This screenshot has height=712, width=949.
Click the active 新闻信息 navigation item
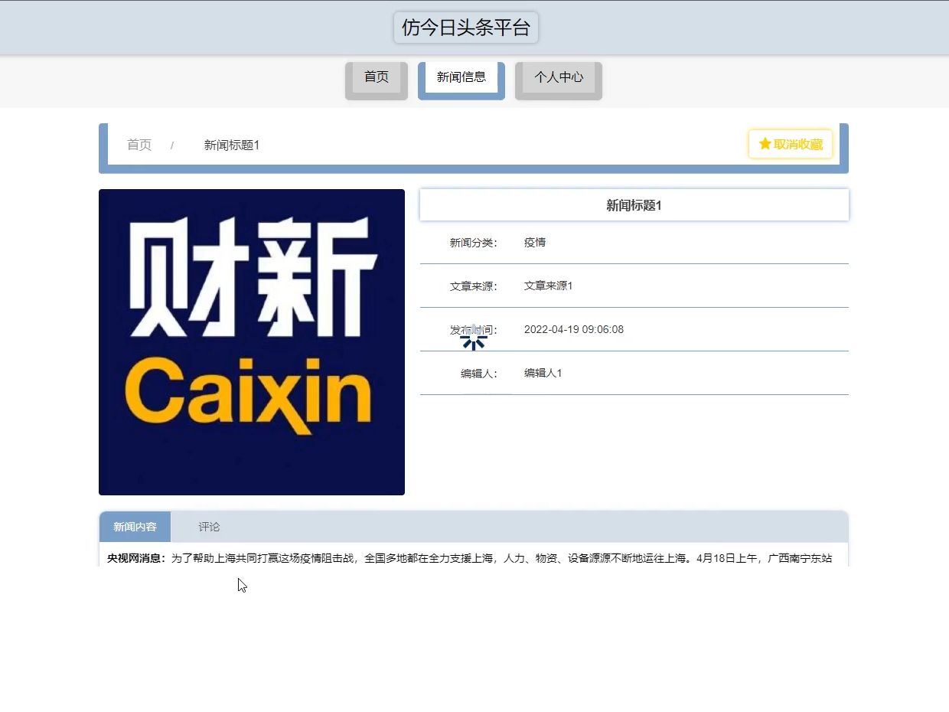click(460, 77)
